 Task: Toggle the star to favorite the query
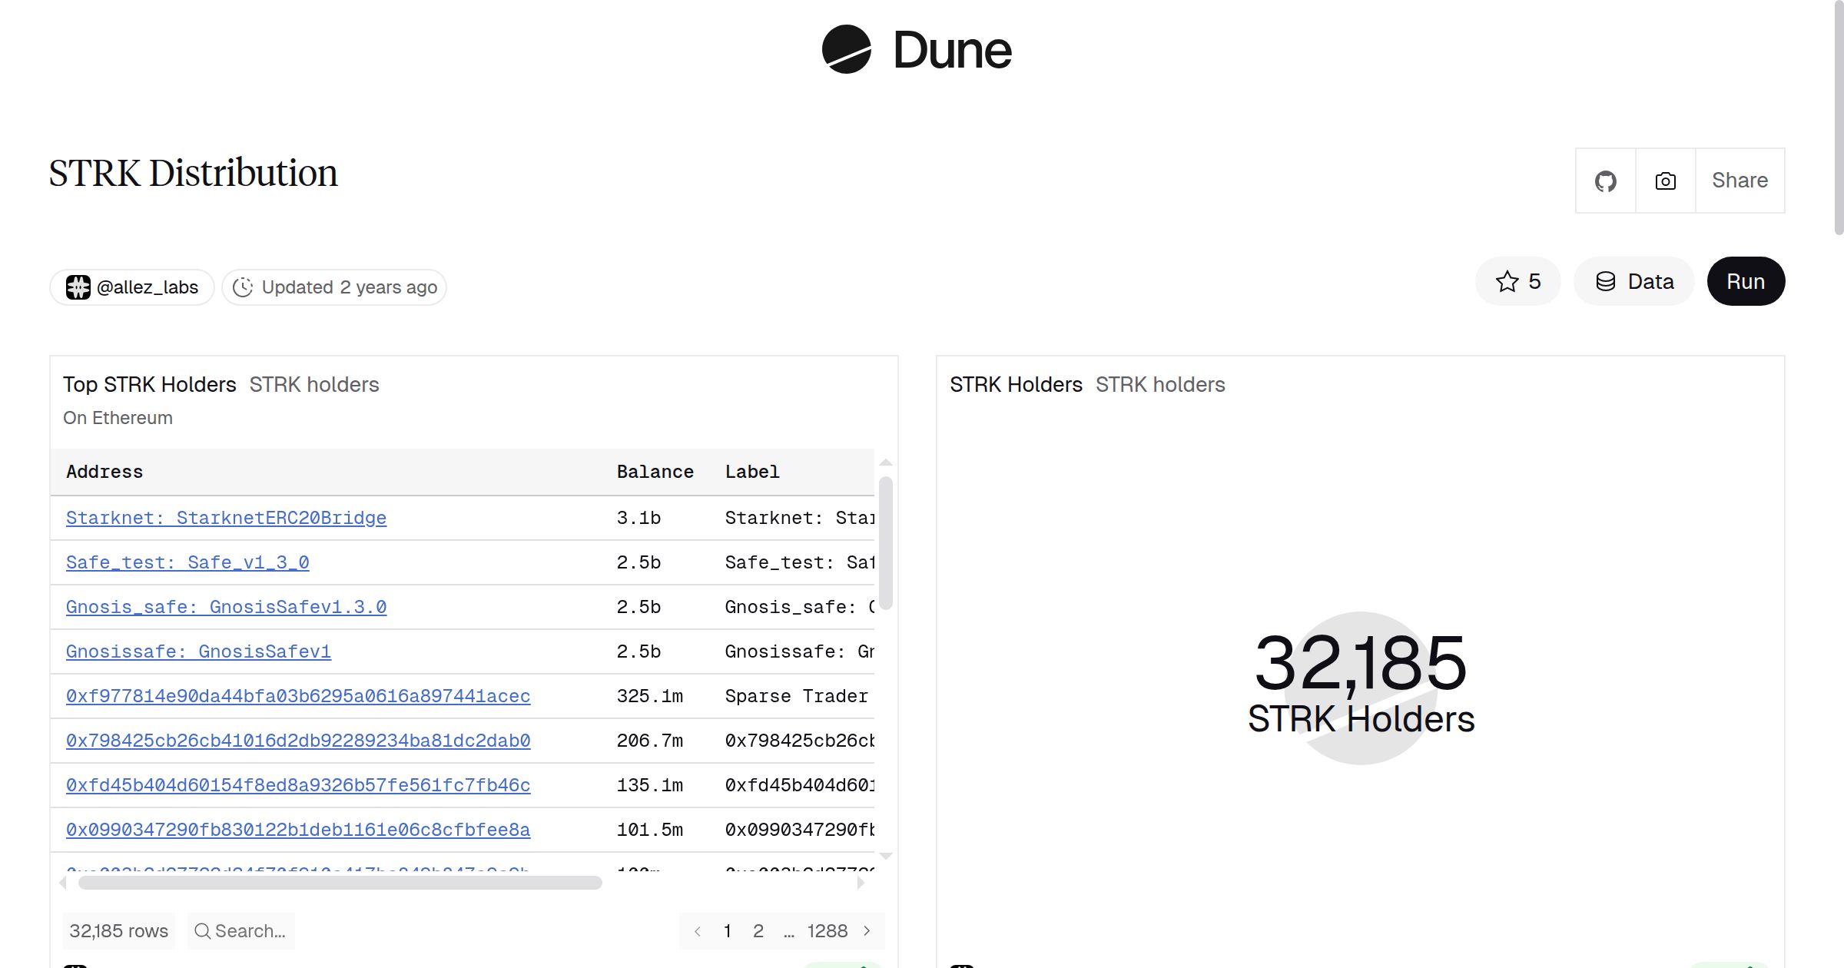point(1507,281)
